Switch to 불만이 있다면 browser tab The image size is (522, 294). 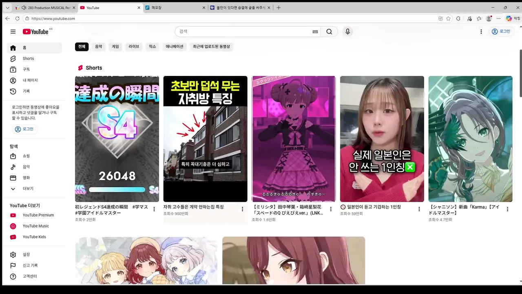[240, 8]
